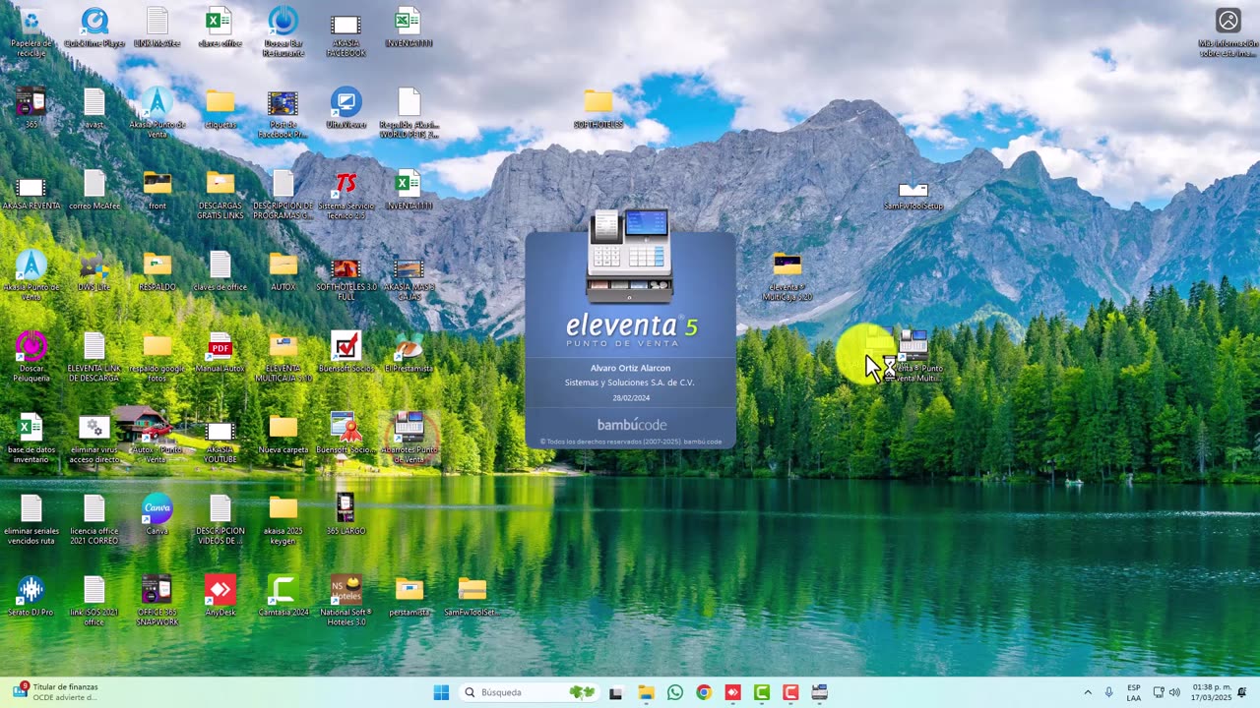Select the Post de Facebook video file
The height and width of the screenshot is (708, 1260).
(x=283, y=113)
